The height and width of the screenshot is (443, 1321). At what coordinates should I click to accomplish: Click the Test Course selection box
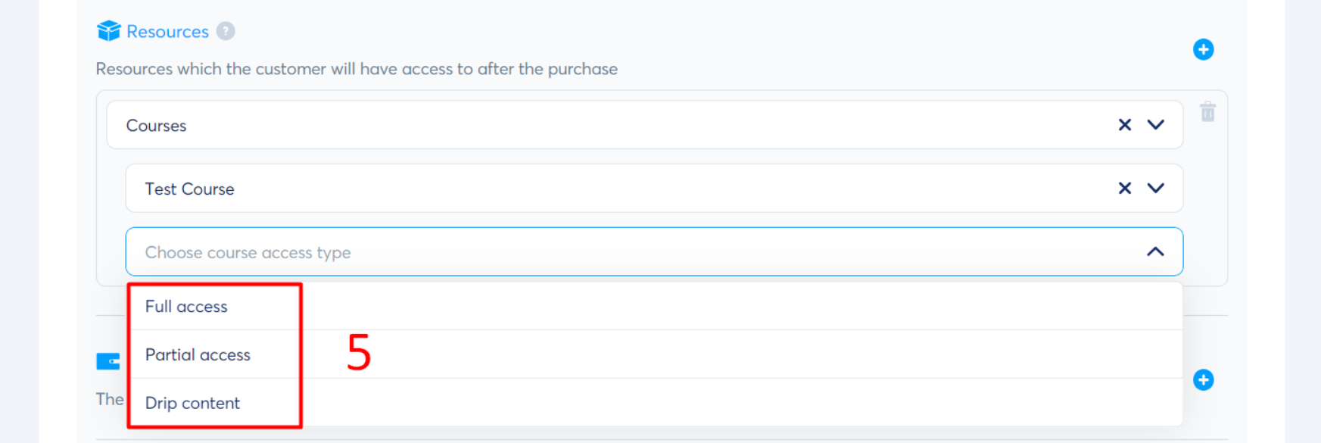(x=606, y=189)
